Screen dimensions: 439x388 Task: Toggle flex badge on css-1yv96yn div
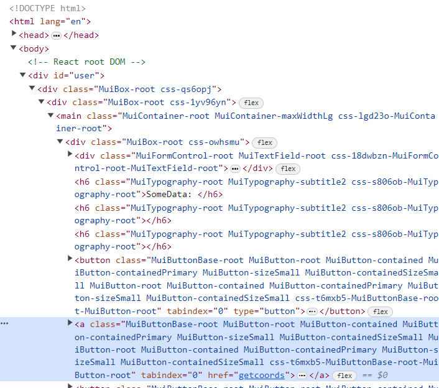(251, 103)
